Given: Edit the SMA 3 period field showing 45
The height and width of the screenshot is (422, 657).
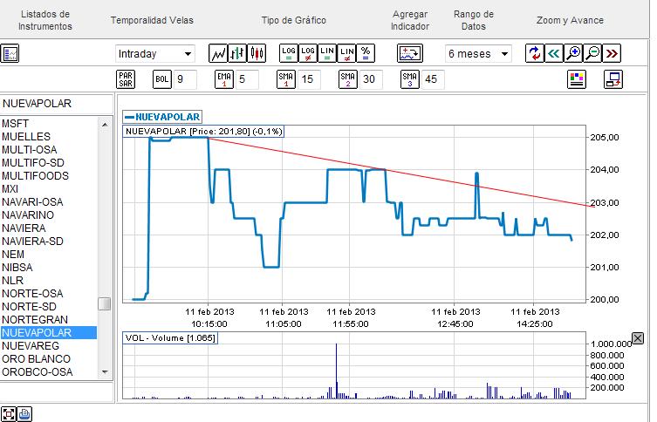Looking at the screenshot, I should [x=433, y=79].
